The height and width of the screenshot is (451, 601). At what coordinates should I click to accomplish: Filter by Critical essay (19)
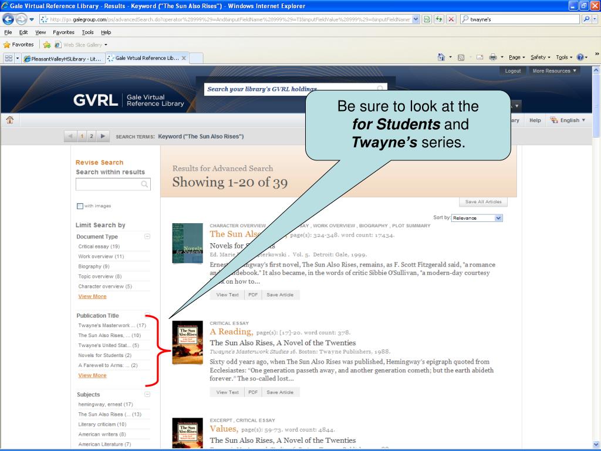[x=99, y=247]
